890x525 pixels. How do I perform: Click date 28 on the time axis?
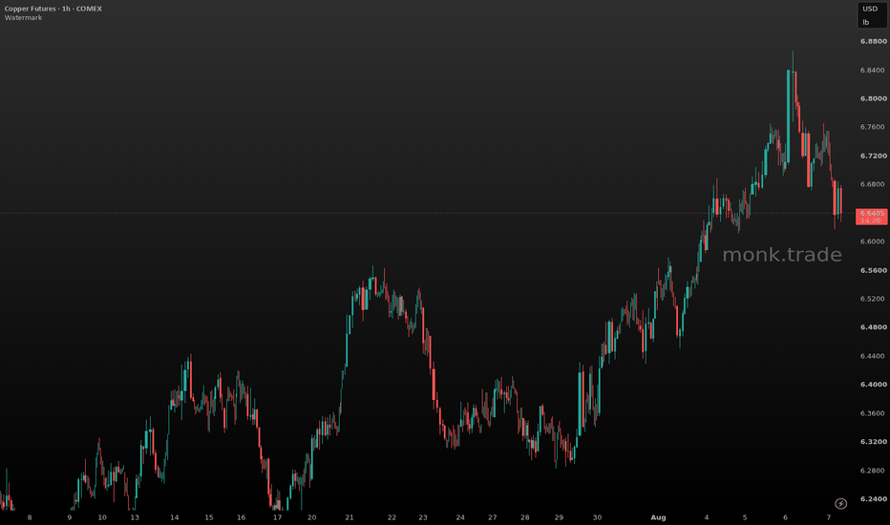[x=525, y=517]
